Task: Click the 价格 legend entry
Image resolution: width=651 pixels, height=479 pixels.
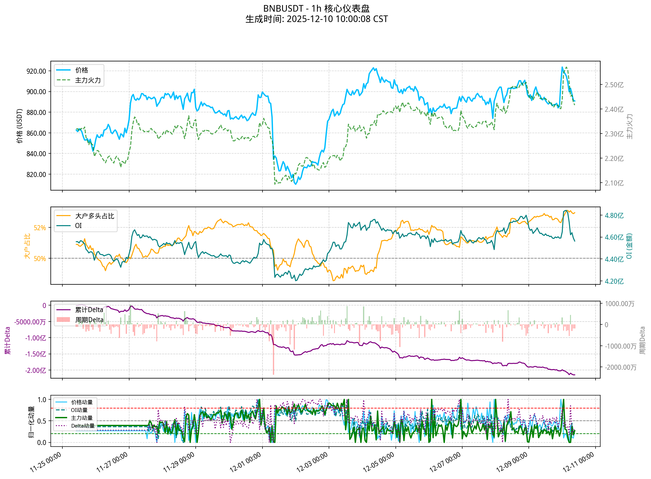Action: pyautogui.click(x=82, y=70)
